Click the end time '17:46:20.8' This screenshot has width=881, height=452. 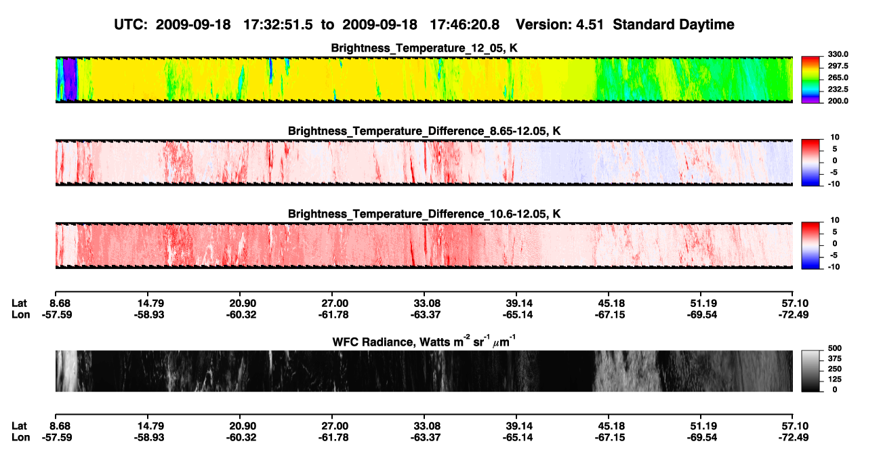point(465,24)
